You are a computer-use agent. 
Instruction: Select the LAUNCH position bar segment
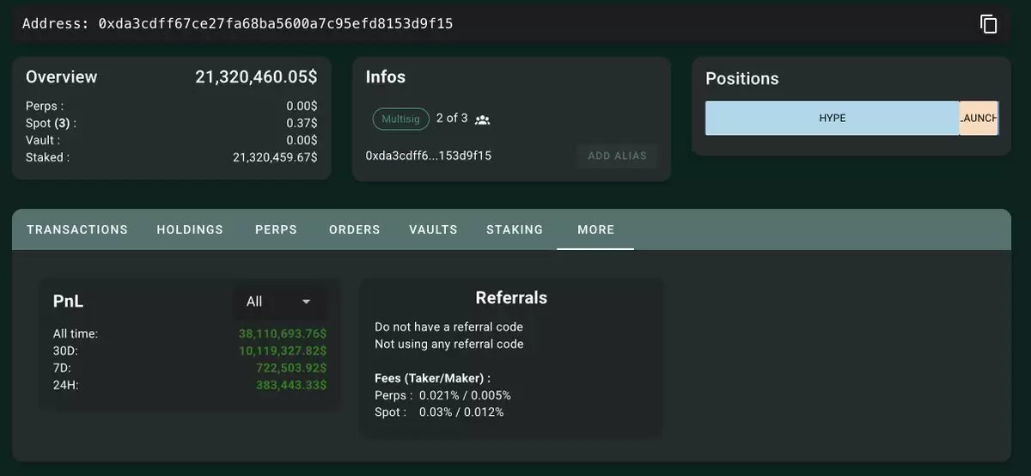pyautogui.click(x=979, y=119)
